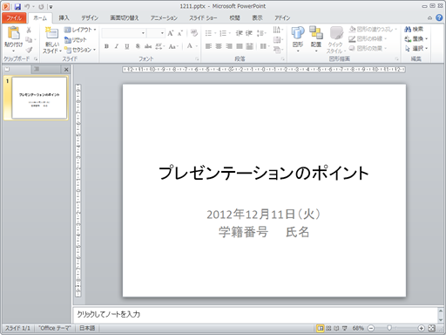446x335 pixels.
Task: Click the Format Painter brush icon
Action: pyautogui.click(x=29, y=50)
